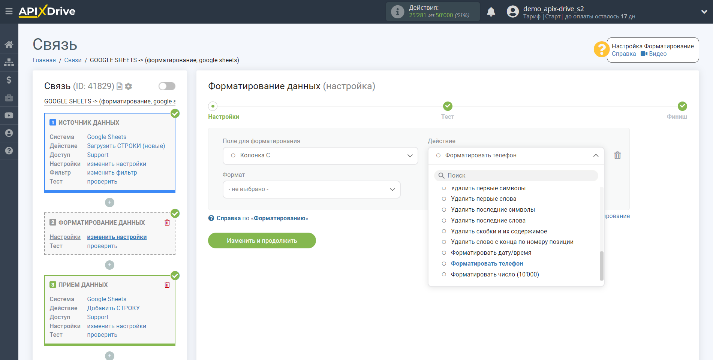Click Изменить и продолжить button
Screen dimensions: 713x360
pyautogui.click(x=262, y=240)
